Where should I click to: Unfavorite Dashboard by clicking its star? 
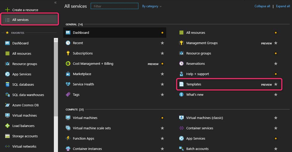click(x=162, y=33)
